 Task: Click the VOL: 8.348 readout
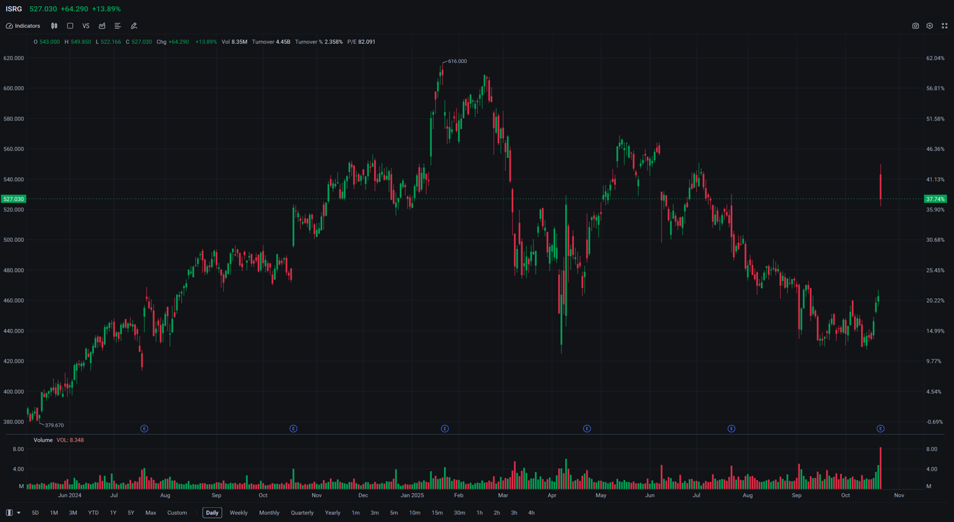[x=70, y=440]
